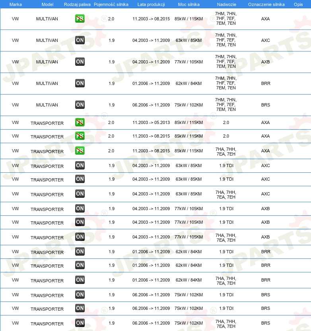Click 7HA, 7HH, 7EA, 7EH in Transporter AXB row

(226, 238)
